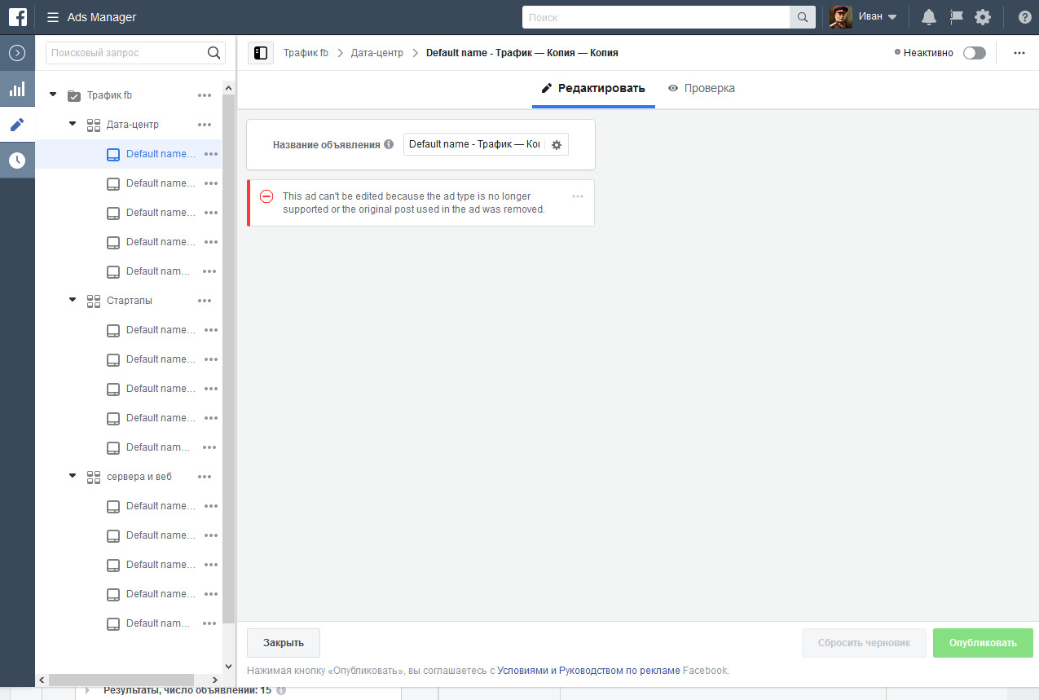This screenshot has height=700, width=1039.
Task: Open the Иван account dropdown
Action: click(878, 17)
